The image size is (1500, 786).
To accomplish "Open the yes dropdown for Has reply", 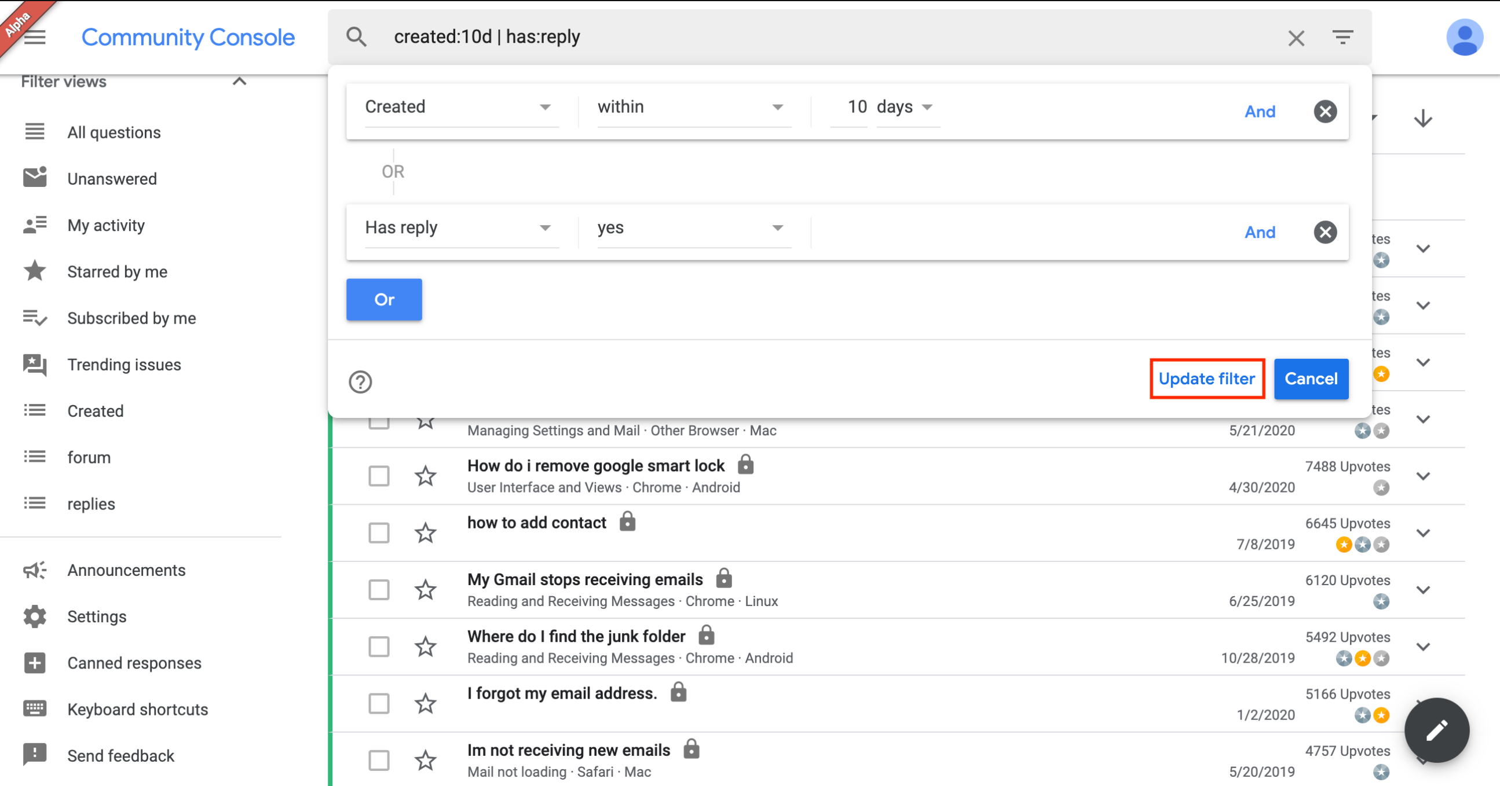I will [692, 228].
